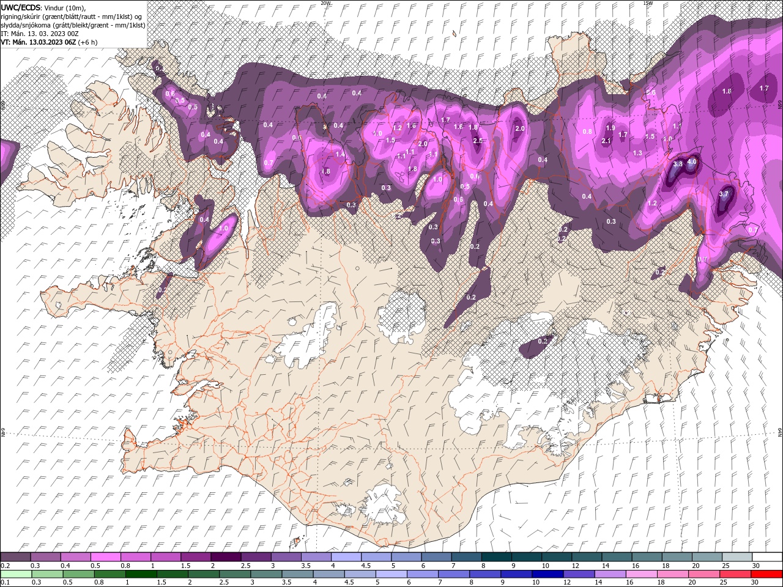
Task: Select the gray-green 3 rain legend swatch
Action: tap(266, 574)
